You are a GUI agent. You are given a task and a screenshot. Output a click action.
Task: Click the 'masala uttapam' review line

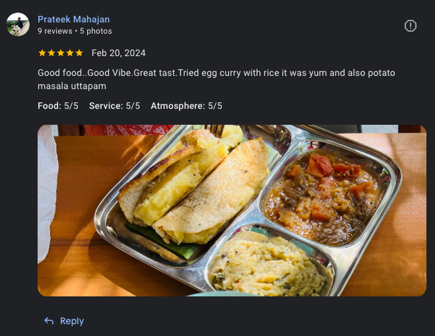[x=72, y=86]
